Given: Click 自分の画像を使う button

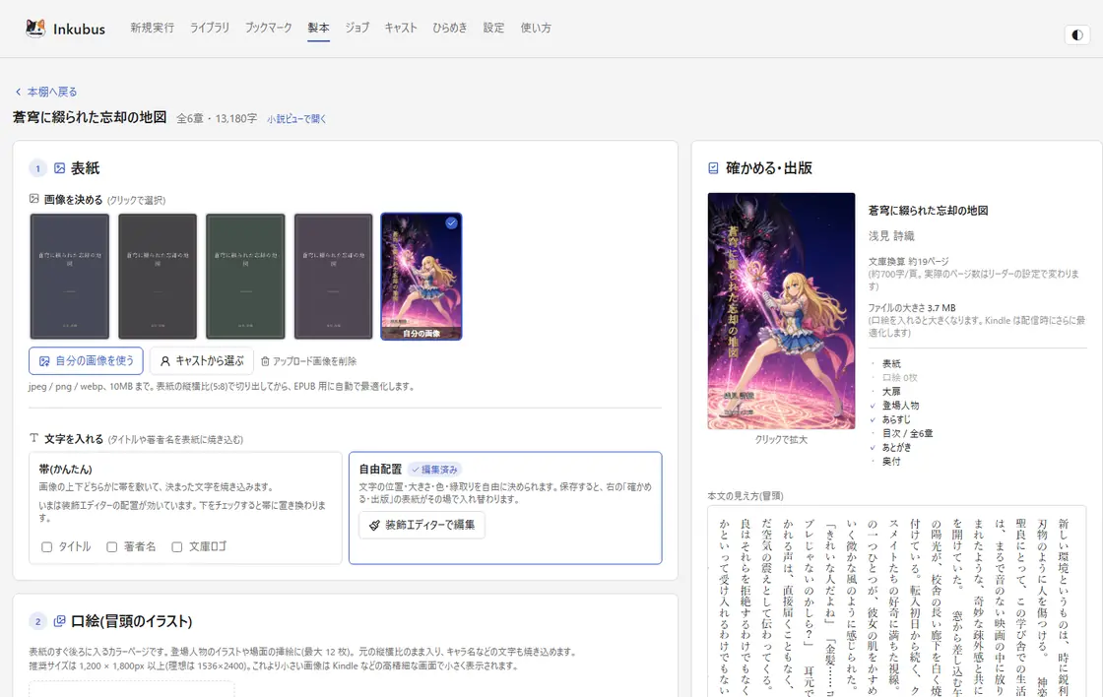Looking at the screenshot, I should pyautogui.click(x=86, y=361).
